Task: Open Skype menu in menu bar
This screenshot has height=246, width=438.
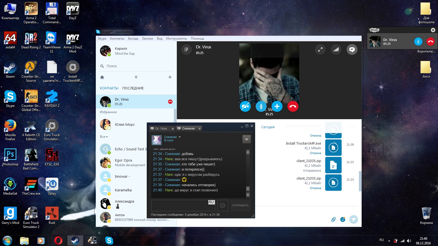Action: click(x=102, y=39)
